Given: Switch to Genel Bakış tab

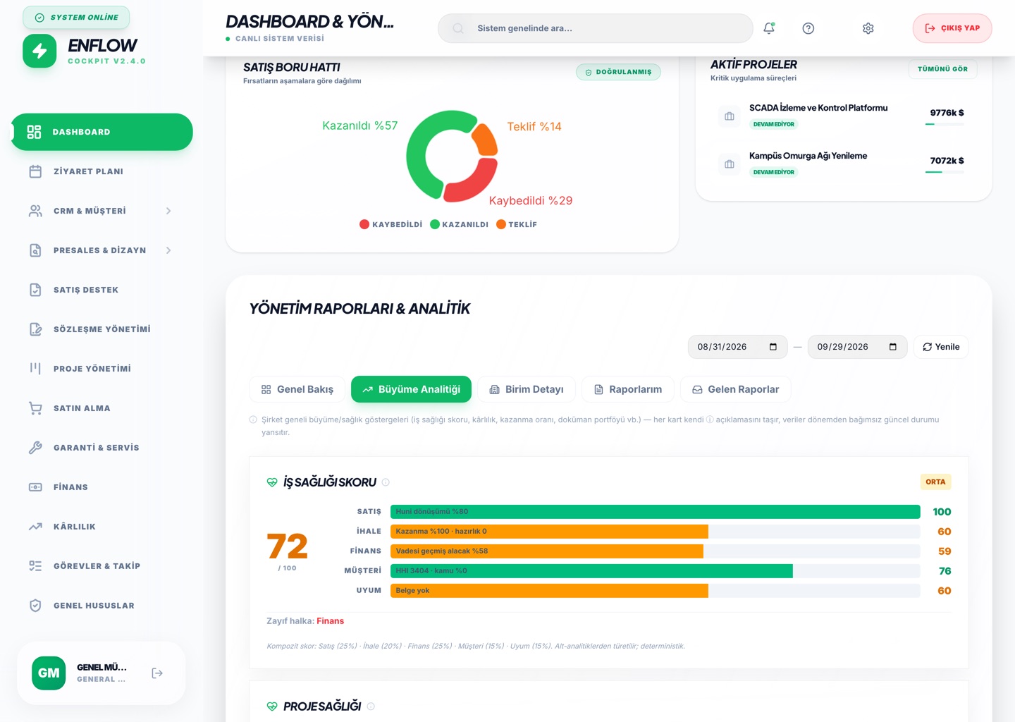Looking at the screenshot, I should coord(297,389).
